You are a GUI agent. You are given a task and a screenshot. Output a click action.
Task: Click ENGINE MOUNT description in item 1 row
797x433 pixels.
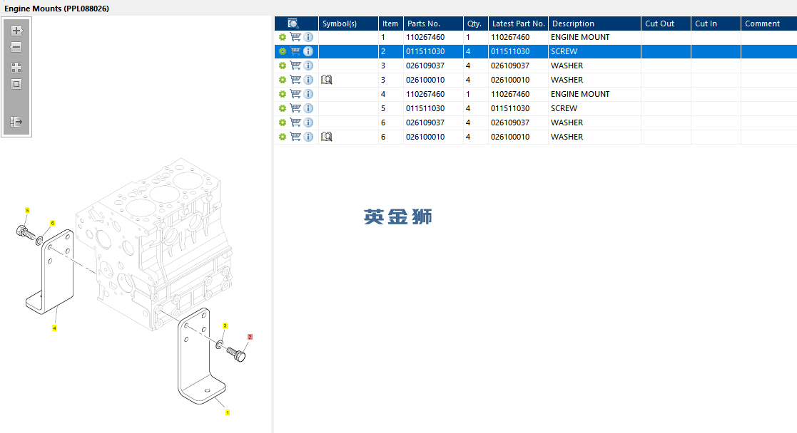coord(580,37)
